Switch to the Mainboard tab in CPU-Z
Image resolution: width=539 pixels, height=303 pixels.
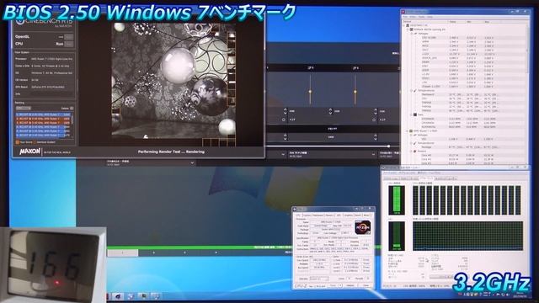pyautogui.click(x=318, y=215)
